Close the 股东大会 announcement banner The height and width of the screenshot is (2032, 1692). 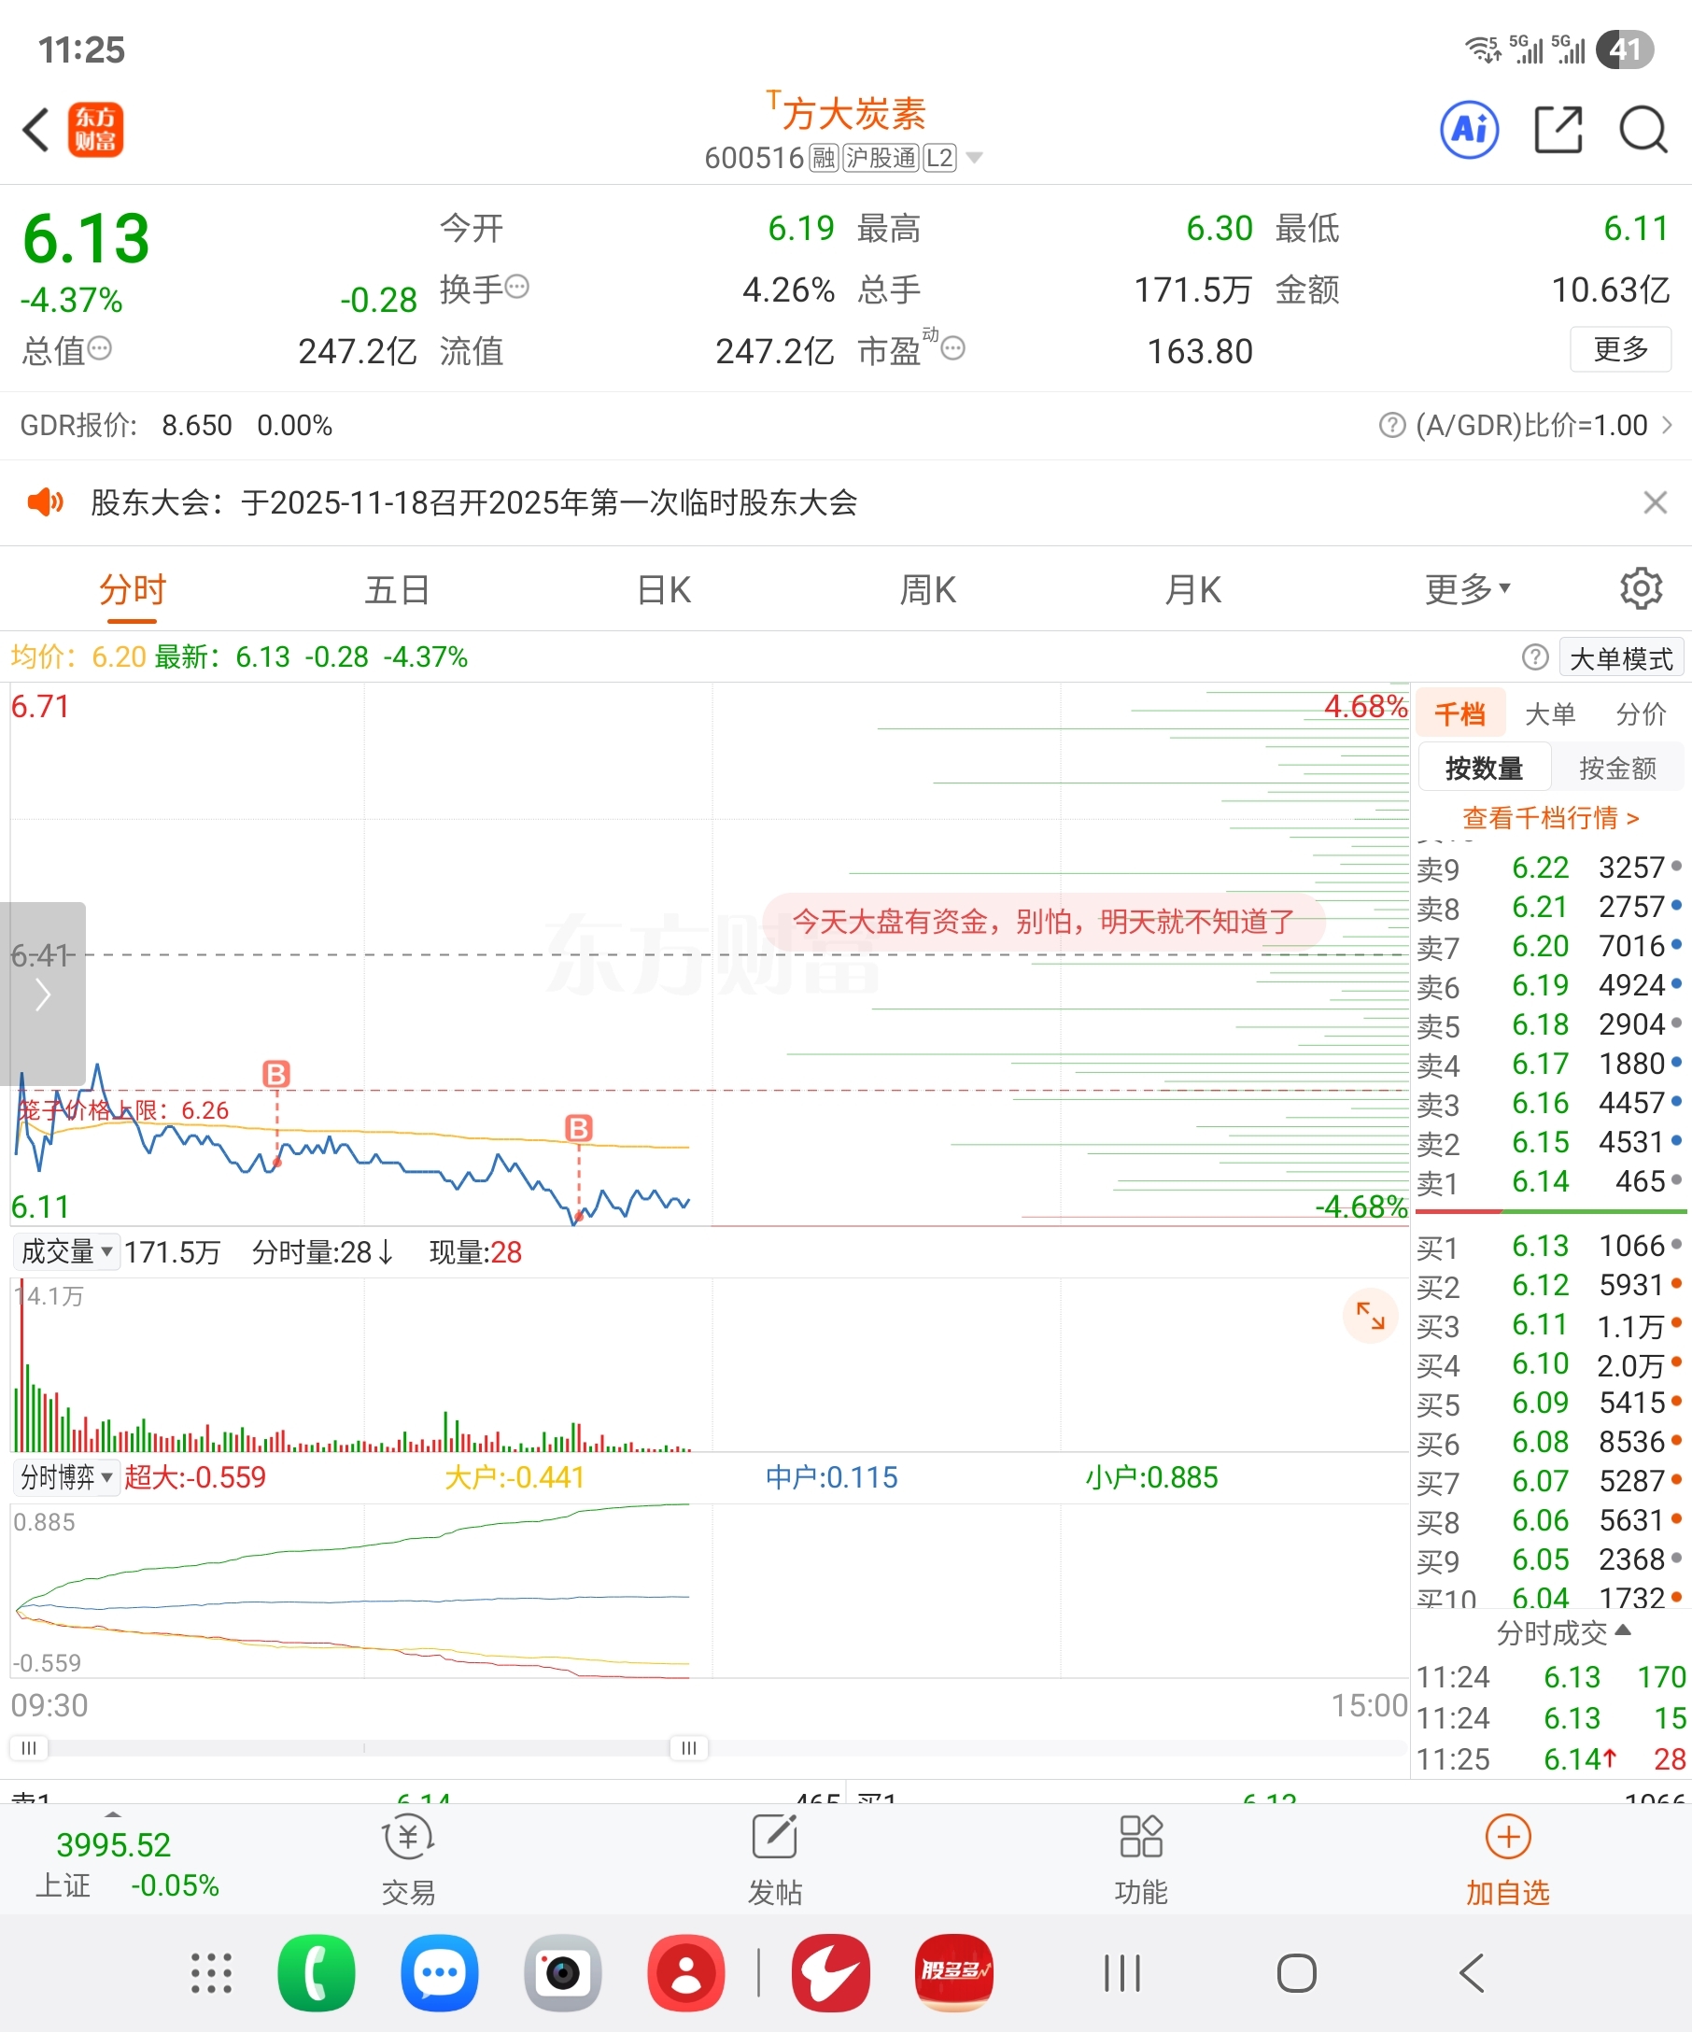point(1655,502)
